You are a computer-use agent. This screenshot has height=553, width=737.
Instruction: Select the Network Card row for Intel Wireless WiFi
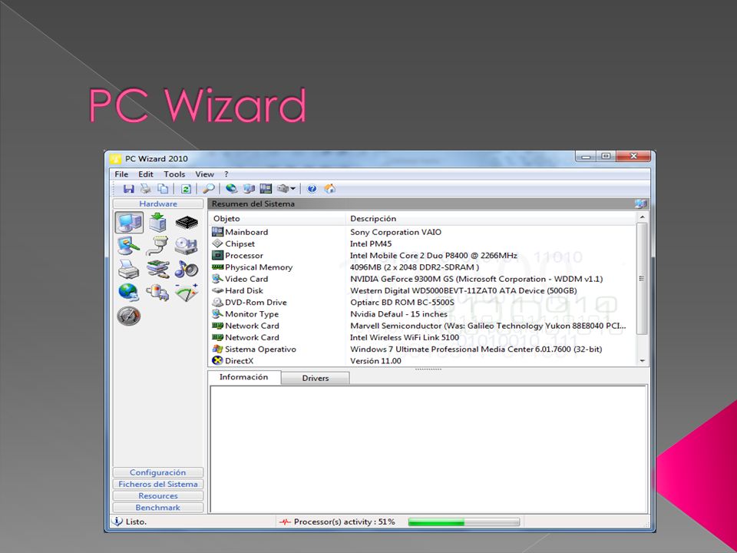422,338
